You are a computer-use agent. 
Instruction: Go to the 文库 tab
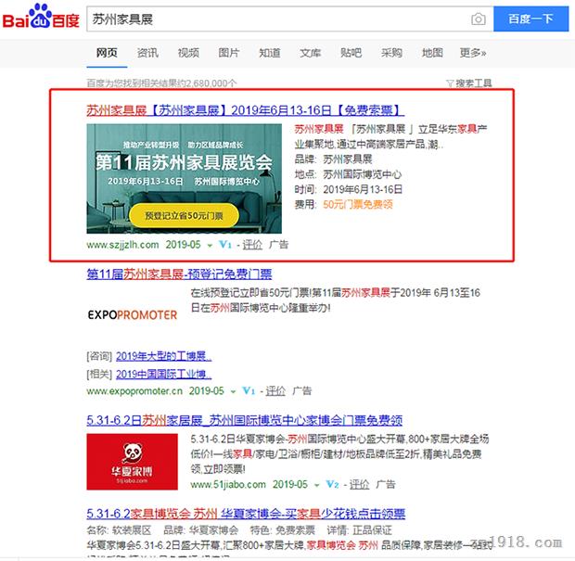(311, 53)
